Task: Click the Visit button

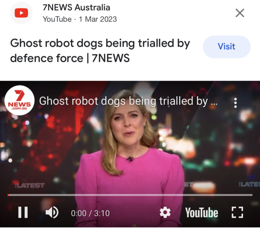Action: tap(226, 47)
